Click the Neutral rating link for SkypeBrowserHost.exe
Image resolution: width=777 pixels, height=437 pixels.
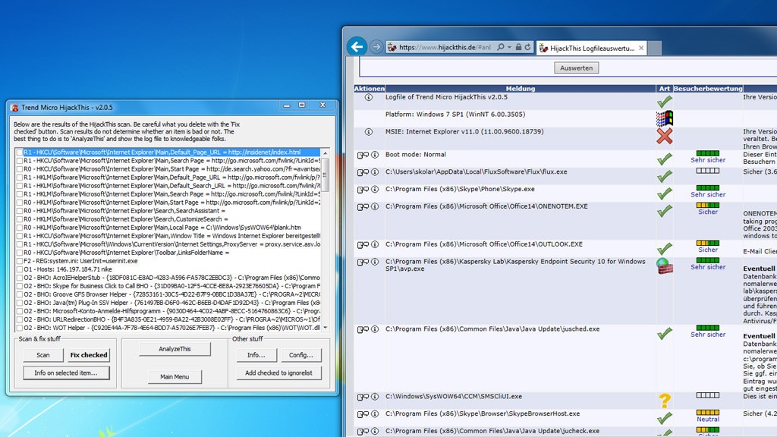pyautogui.click(x=708, y=419)
